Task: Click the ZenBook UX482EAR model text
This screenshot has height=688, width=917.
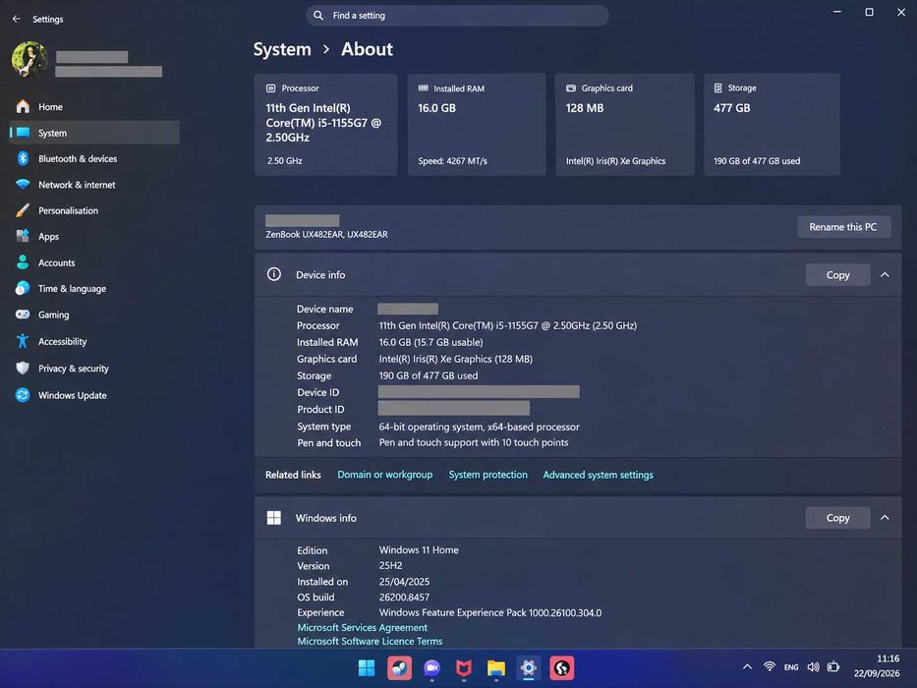Action: tap(326, 234)
